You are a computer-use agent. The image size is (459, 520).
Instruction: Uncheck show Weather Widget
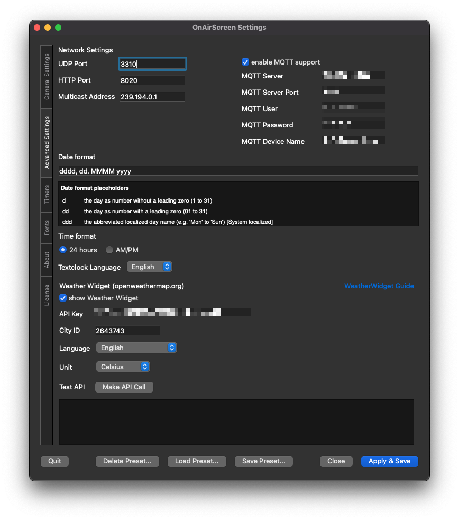(63, 298)
